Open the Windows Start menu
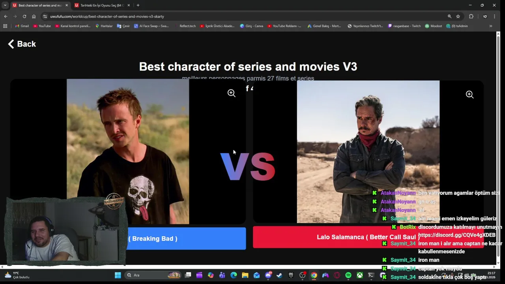505x284 pixels. click(118, 275)
